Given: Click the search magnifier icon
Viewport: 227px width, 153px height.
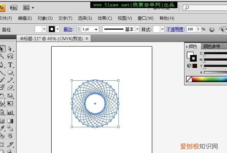Looking at the screenshot, I should point(187,7).
